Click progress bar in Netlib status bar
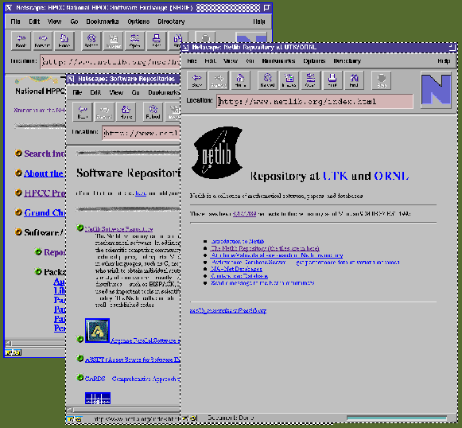Viewport: 462px width, 428px height. (397, 418)
